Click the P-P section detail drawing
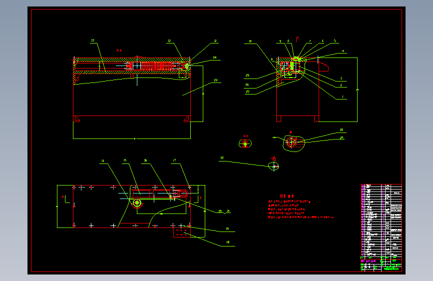433x281 pixels. (x=245, y=143)
